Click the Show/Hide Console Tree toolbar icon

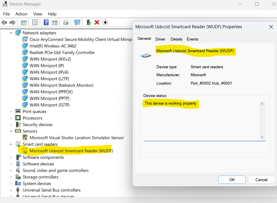[24, 22]
